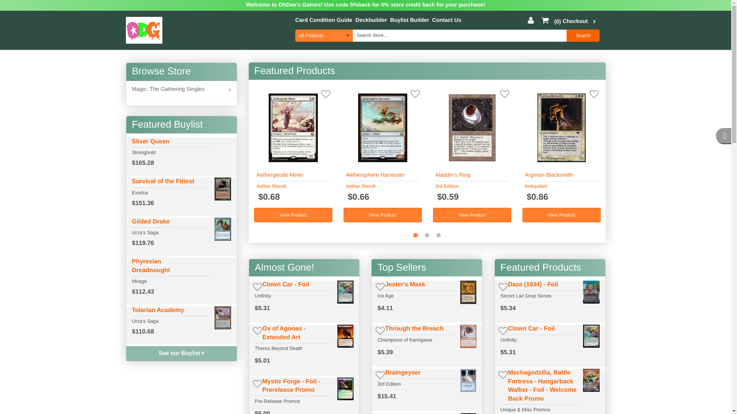Image resolution: width=737 pixels, height=414 pixels.
Task: Favorite Aethergeode Miner with heart icon
Action: tap(326, 94)
